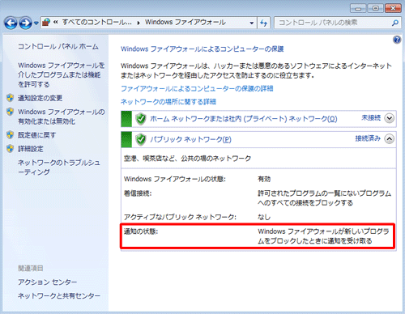Click the 空港、喫茶店など、公共の場のネットワーク text
This screenshot has height=314, width=405.
pyautogui.click(x=187, y=159)
